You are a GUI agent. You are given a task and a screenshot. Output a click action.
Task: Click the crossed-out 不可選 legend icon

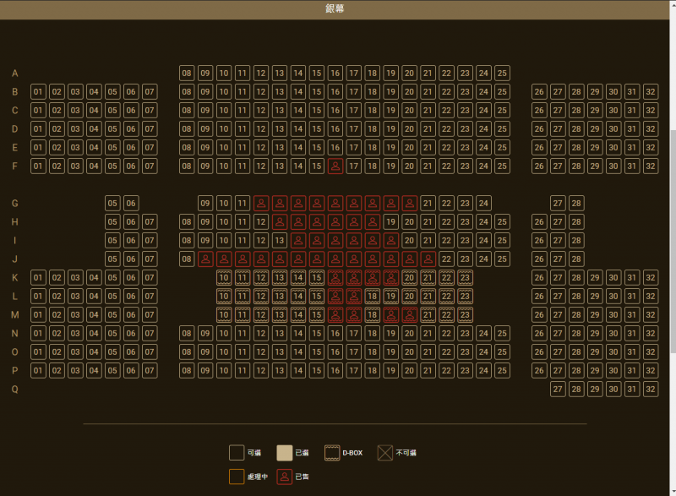point(385,453)
